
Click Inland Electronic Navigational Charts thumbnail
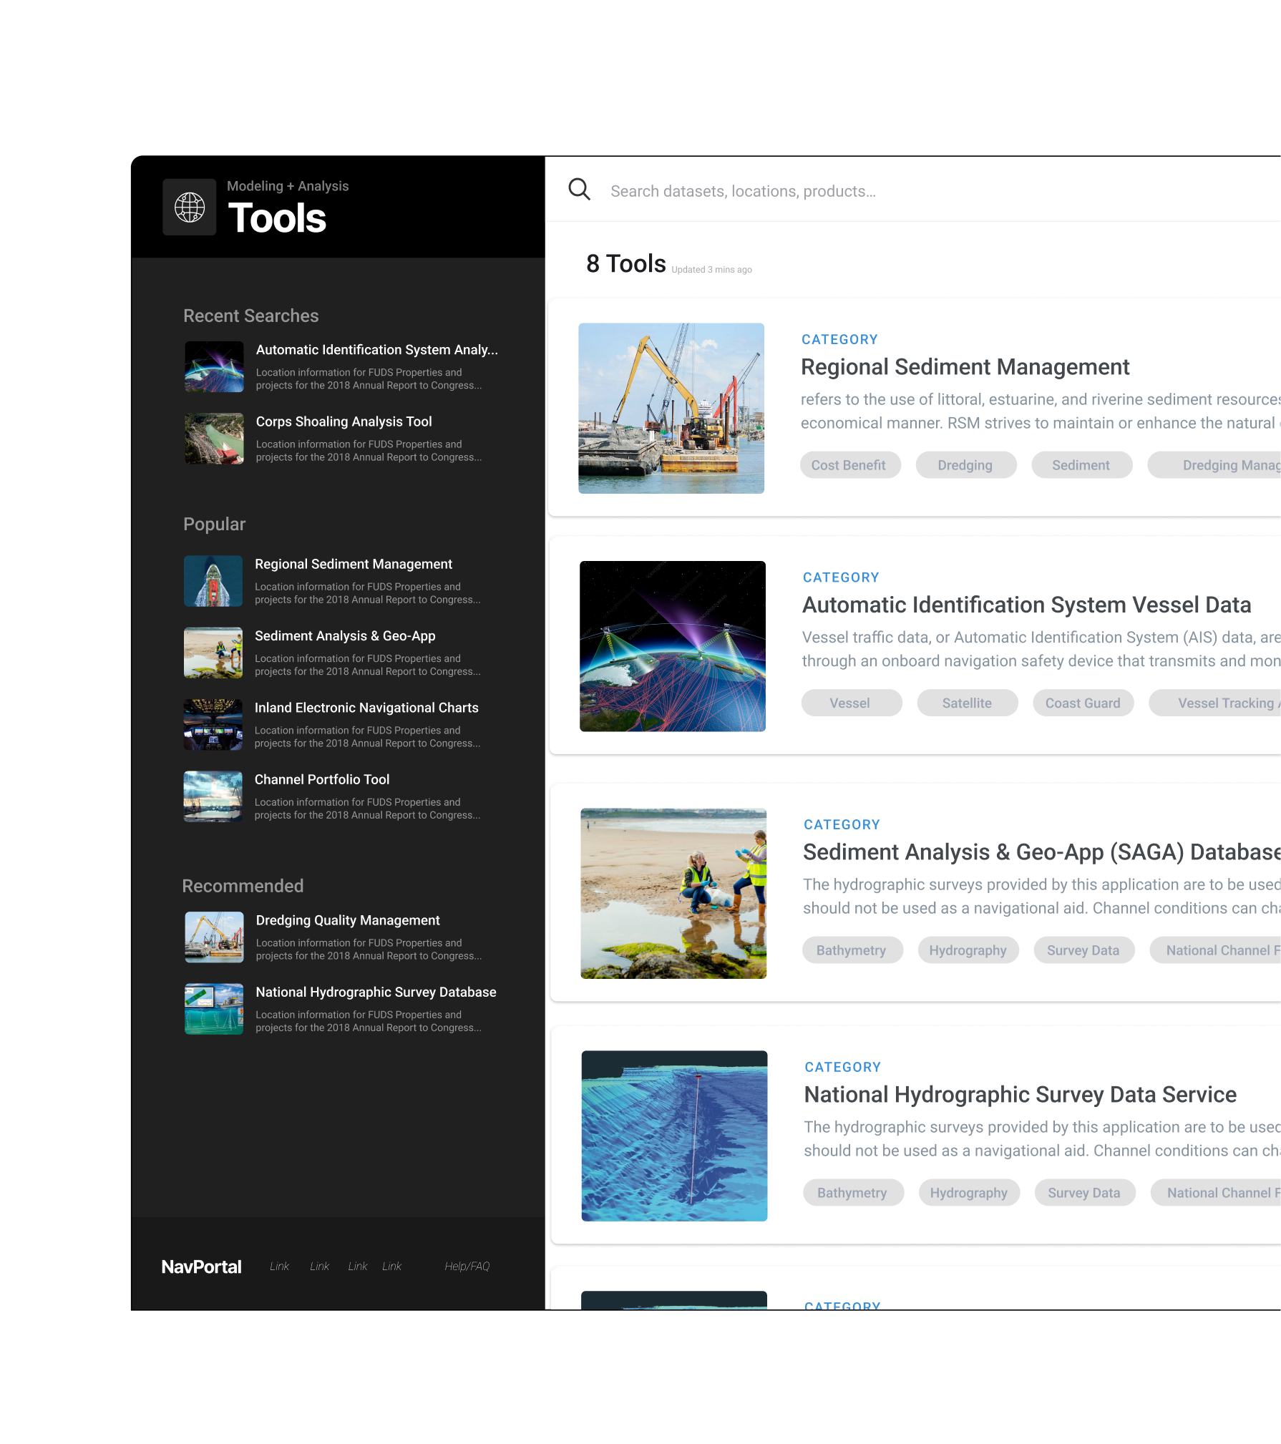[x=213, y=725]
